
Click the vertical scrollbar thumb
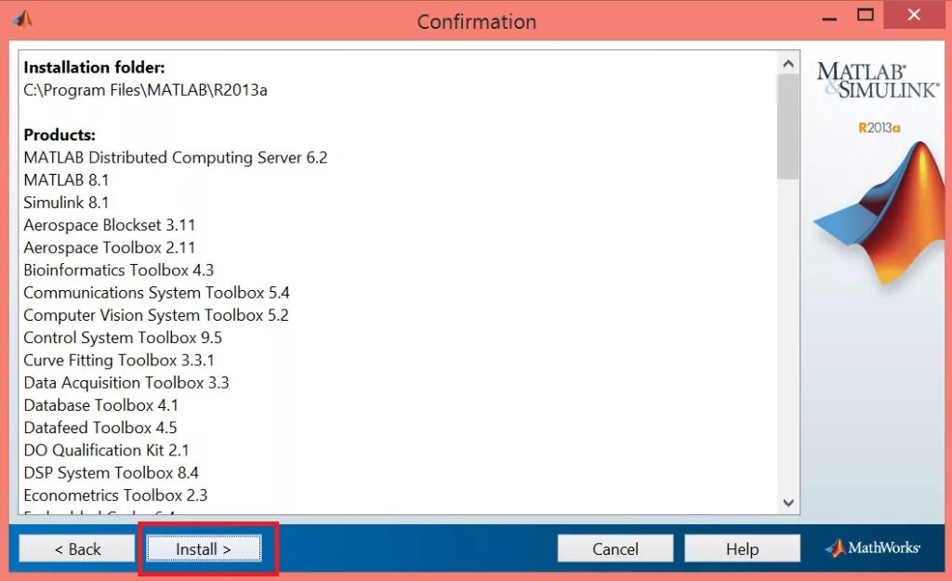click(788, 126)
